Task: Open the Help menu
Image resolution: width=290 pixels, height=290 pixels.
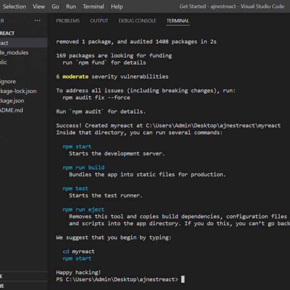Action: point(116,7)
